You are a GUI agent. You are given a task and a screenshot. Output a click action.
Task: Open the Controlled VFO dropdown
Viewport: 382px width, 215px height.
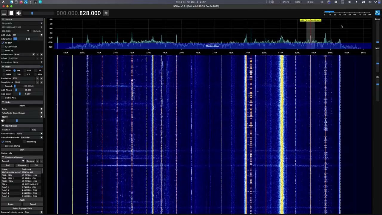click(x=30, y=133)
